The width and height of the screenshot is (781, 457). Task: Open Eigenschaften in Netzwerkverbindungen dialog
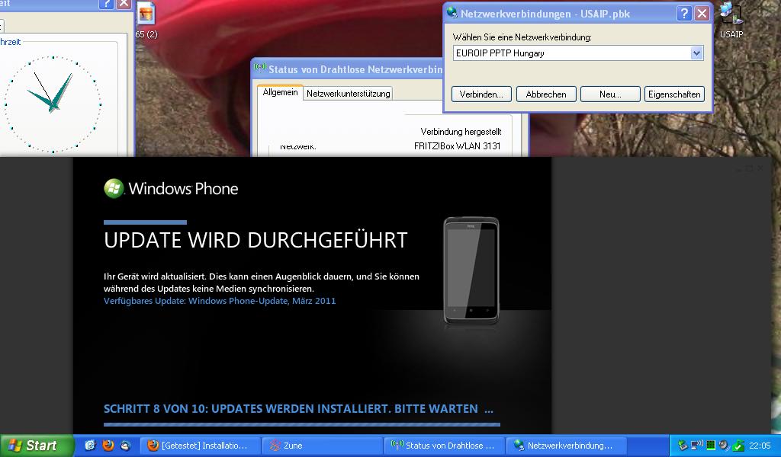tap(674, 94)
